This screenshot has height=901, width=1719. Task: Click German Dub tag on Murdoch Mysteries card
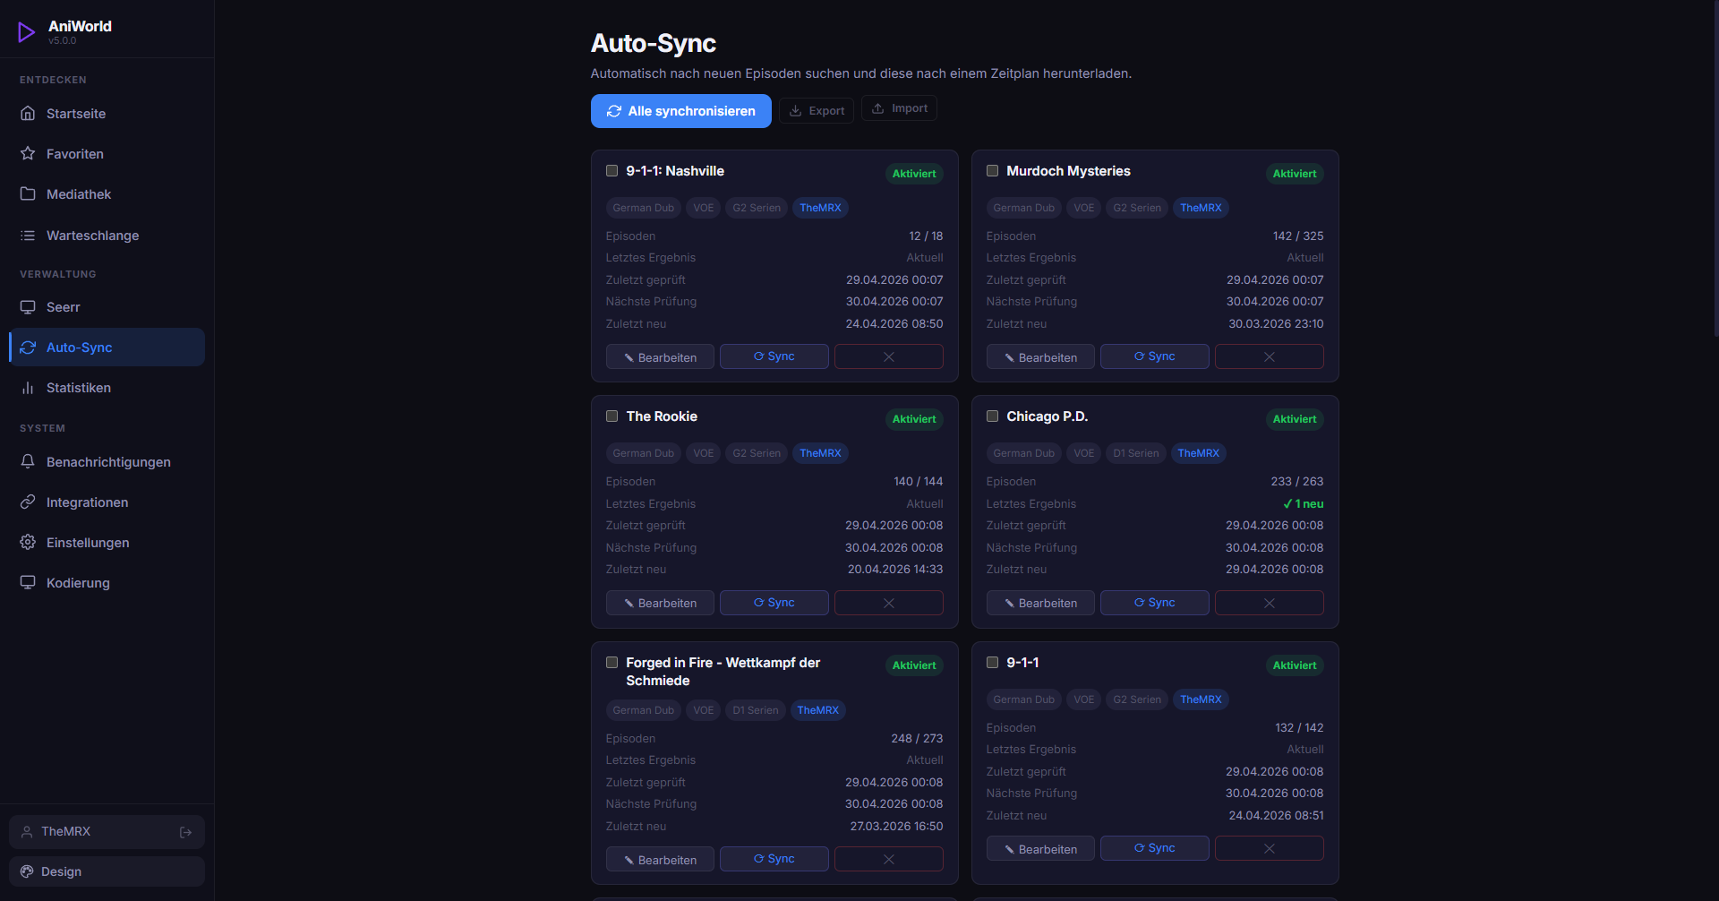click(1023, 208)
